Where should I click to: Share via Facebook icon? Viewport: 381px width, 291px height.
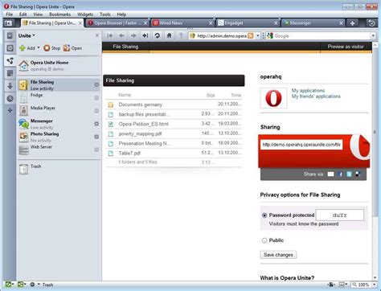(340, 174)
